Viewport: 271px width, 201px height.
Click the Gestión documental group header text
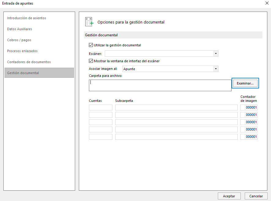(x=101, y=35)
